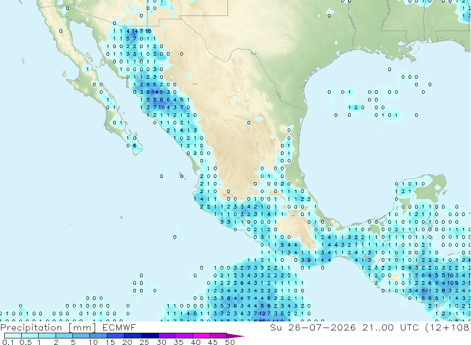
Task: Click the "25" legend scale label
Action: 144,342
